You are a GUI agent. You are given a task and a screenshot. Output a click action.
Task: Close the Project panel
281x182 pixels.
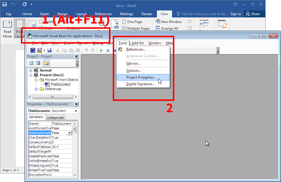point(76,56)
